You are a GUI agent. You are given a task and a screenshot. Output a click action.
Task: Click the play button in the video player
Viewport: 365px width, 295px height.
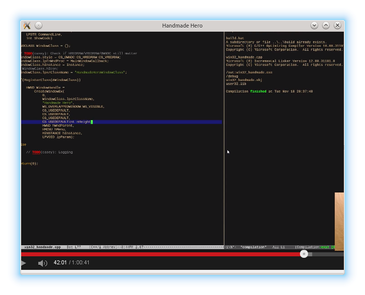23,263
